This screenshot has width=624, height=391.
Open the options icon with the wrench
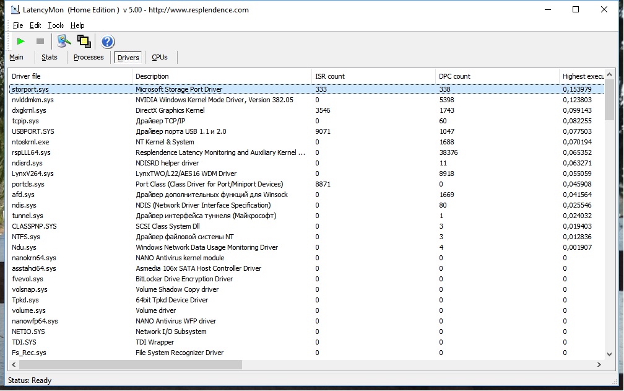point(64,41)
